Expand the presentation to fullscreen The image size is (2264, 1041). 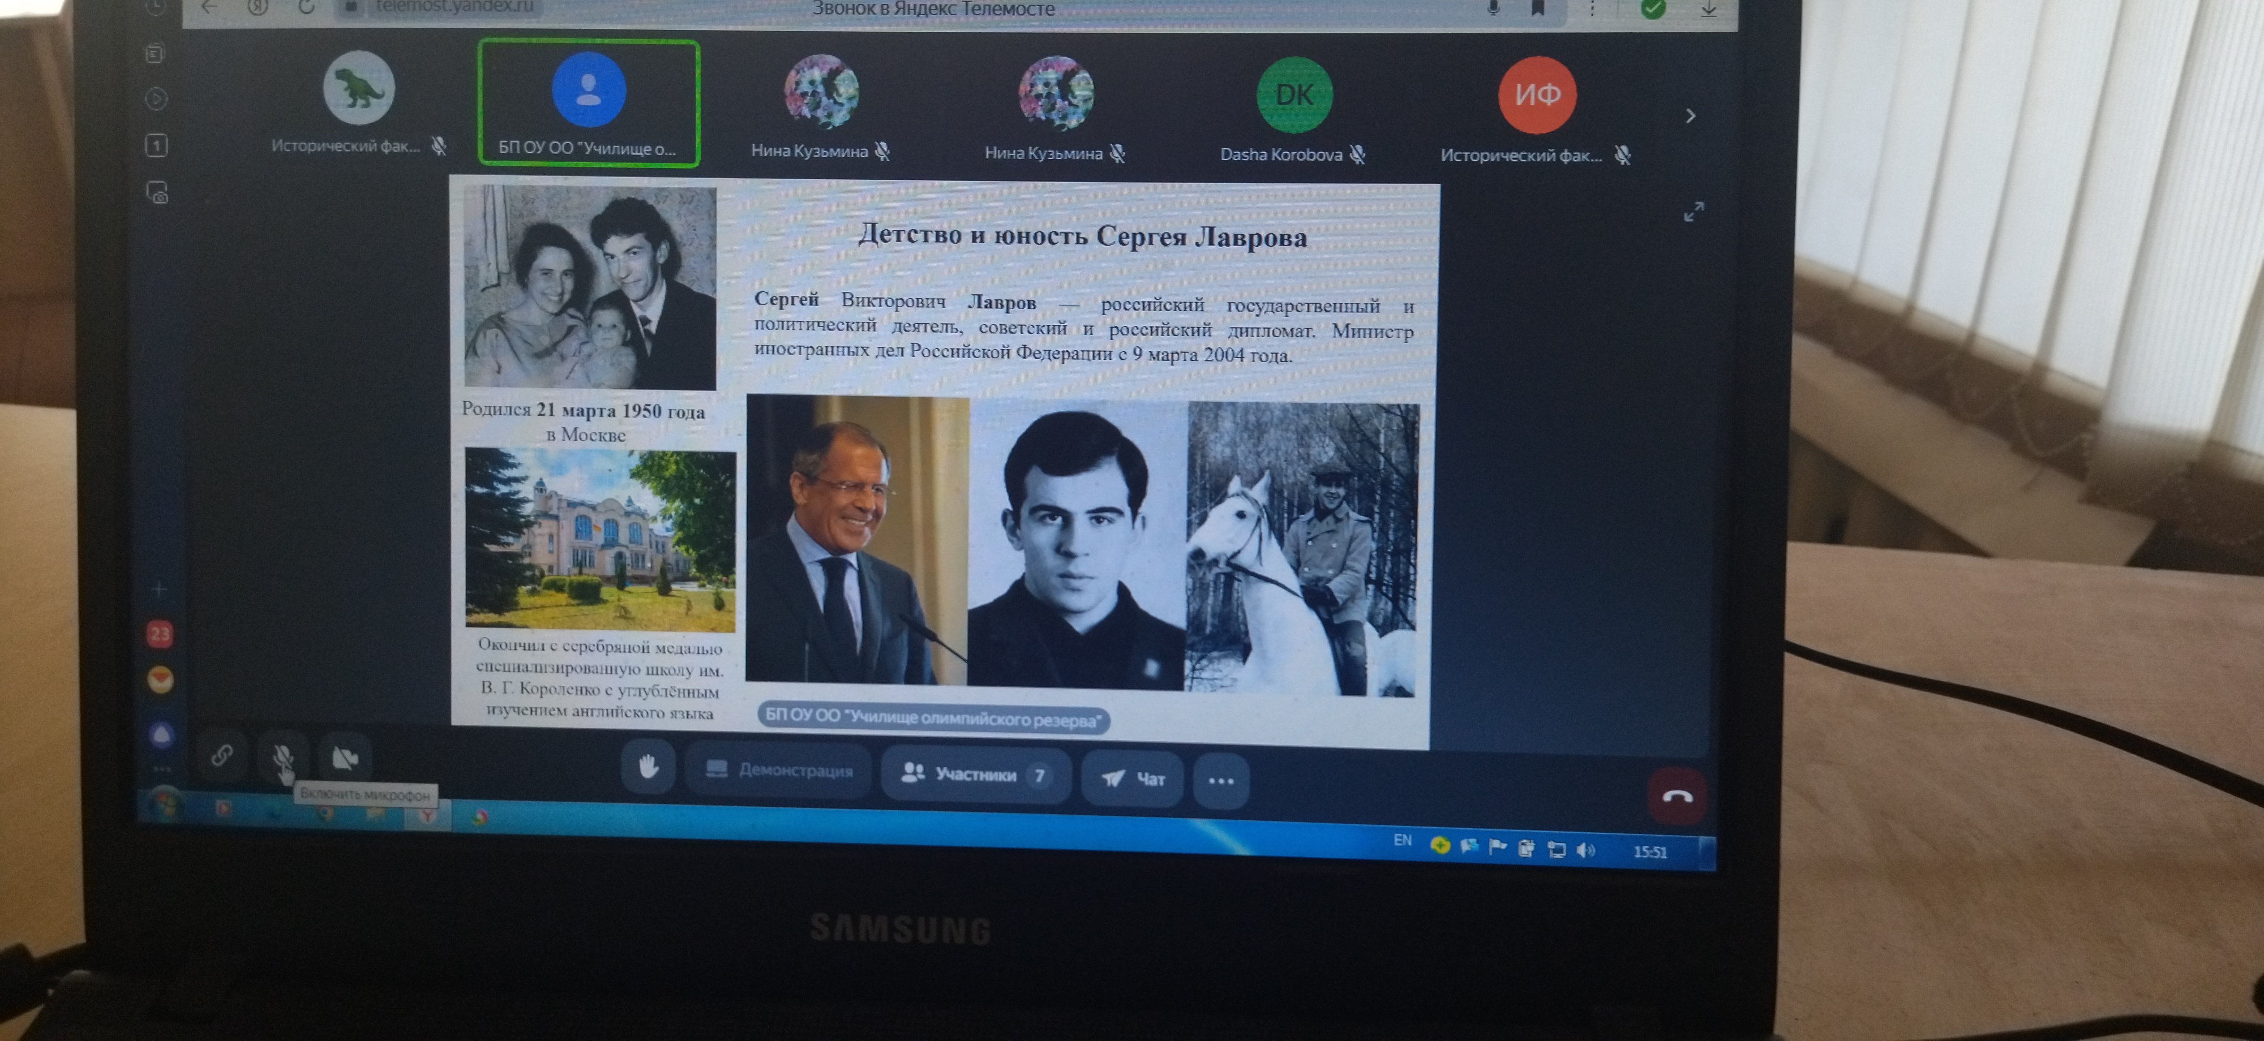click(1693, 212)
